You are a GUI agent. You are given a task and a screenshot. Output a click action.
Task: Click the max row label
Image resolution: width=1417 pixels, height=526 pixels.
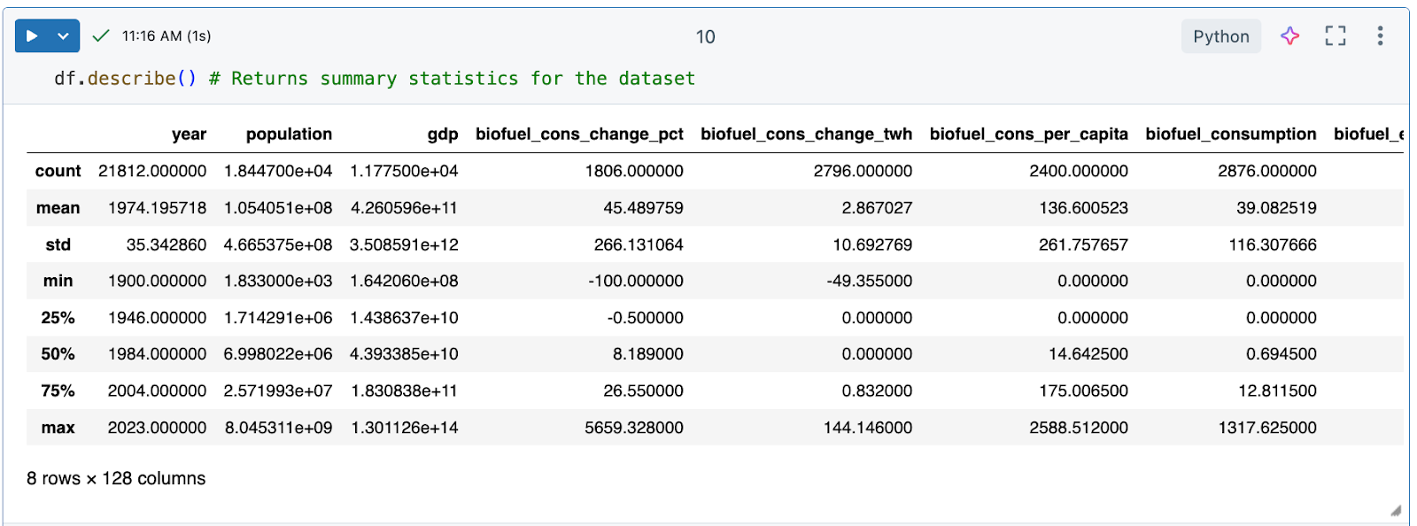coord(58,428)
